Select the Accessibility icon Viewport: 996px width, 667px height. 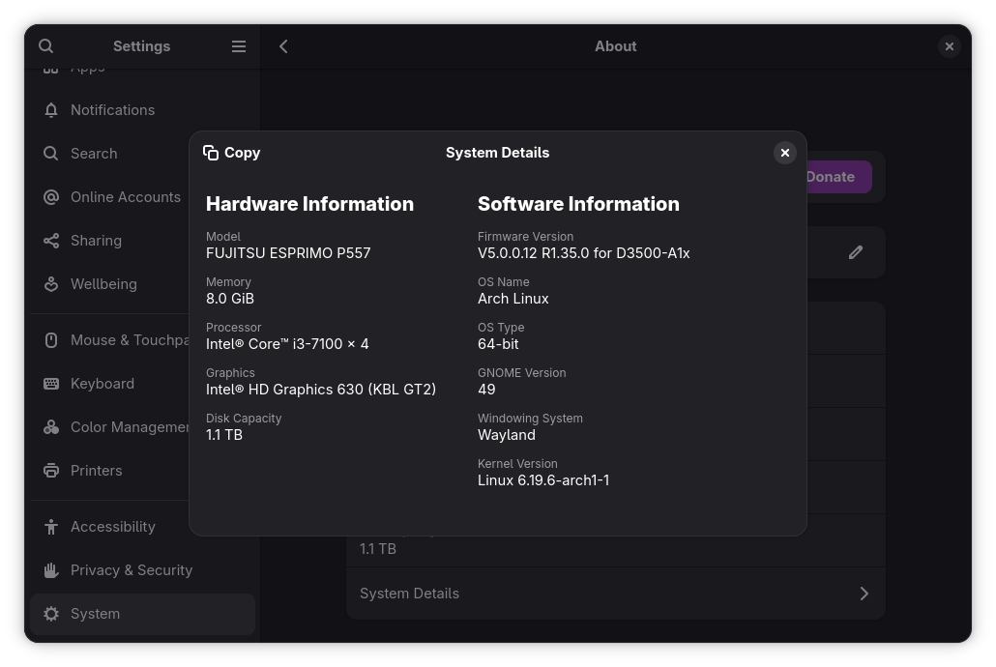(x=51, y=526)
